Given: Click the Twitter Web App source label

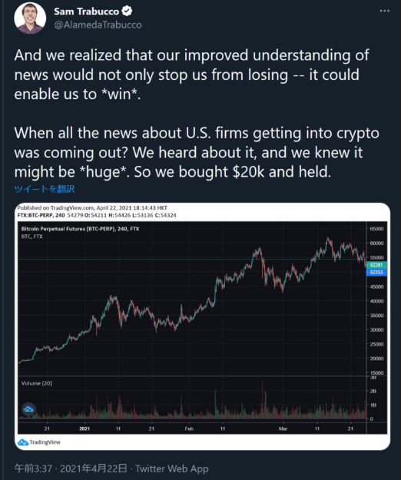Looking at the screenshot, I should click(172, 468).
